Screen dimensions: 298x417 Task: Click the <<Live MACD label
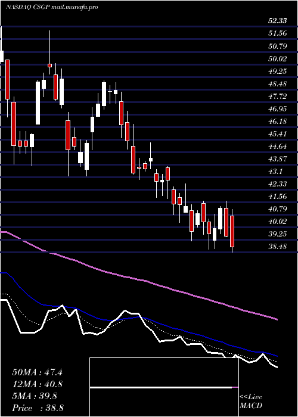click(251, 402)
